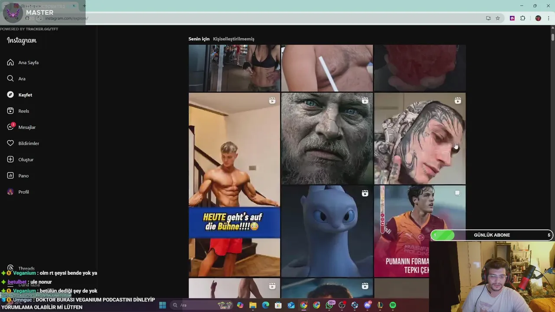This screenshot has width=555, height=312.
Task: Open the blue dragon reel
Action: click(327, 231)
